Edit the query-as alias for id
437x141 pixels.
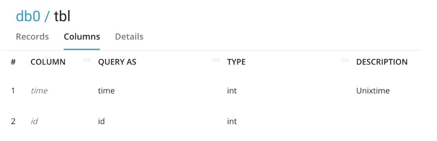(x=101, y=121)
